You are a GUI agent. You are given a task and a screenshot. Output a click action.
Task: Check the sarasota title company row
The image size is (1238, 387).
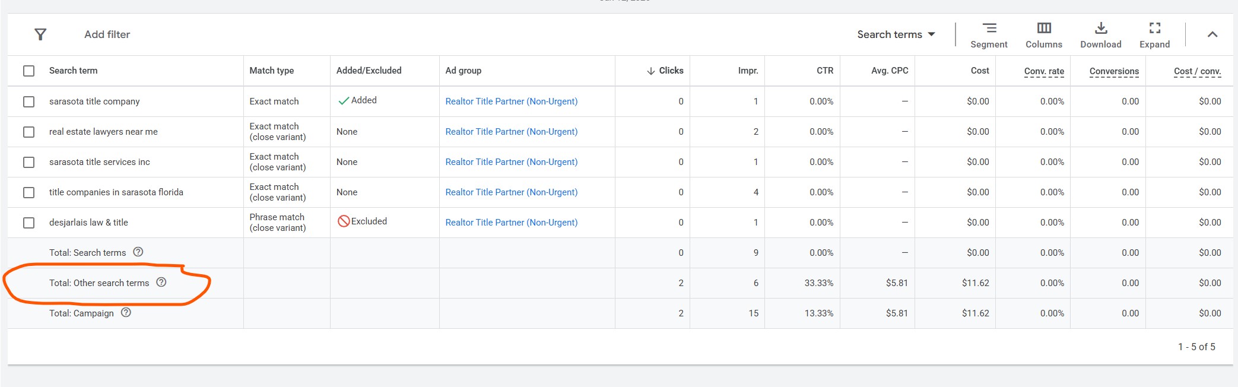(x=28, y=101)
